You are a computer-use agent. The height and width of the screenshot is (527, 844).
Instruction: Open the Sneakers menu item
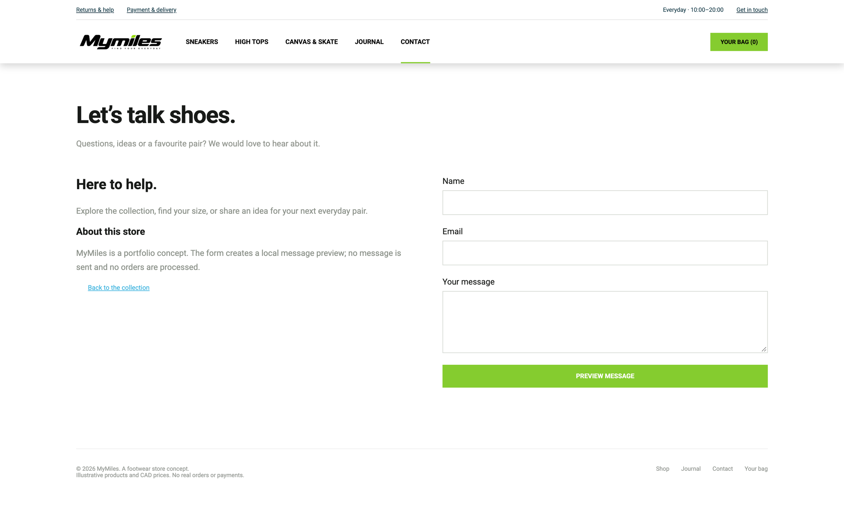point(202,42)
